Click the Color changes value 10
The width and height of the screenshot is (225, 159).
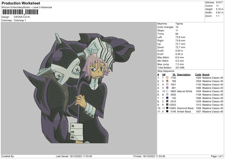click(177, 27)
